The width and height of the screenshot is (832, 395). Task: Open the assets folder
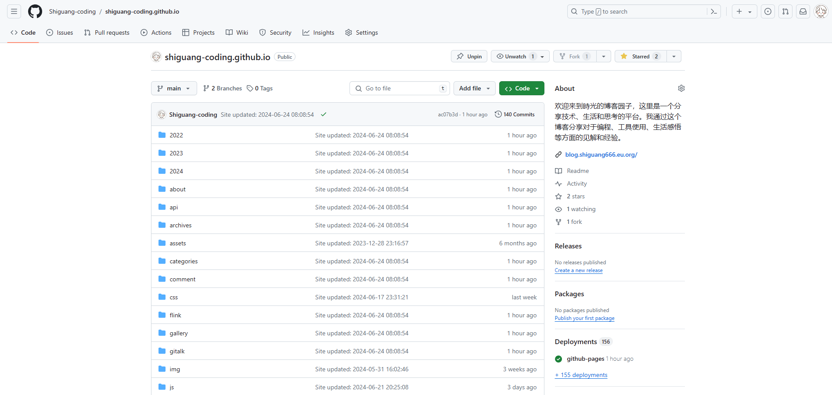[x=178, y=243]
